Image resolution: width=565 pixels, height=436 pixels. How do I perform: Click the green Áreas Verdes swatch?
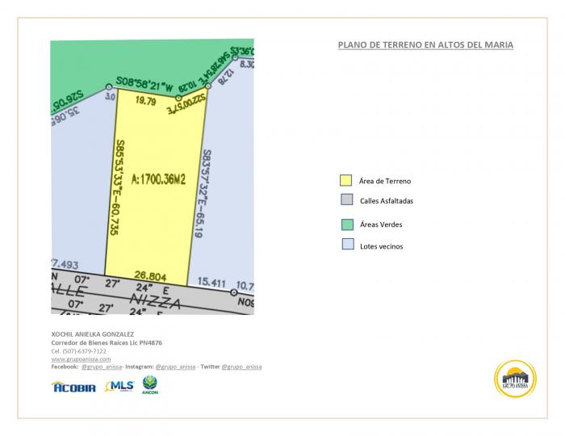tap(345, 224)
